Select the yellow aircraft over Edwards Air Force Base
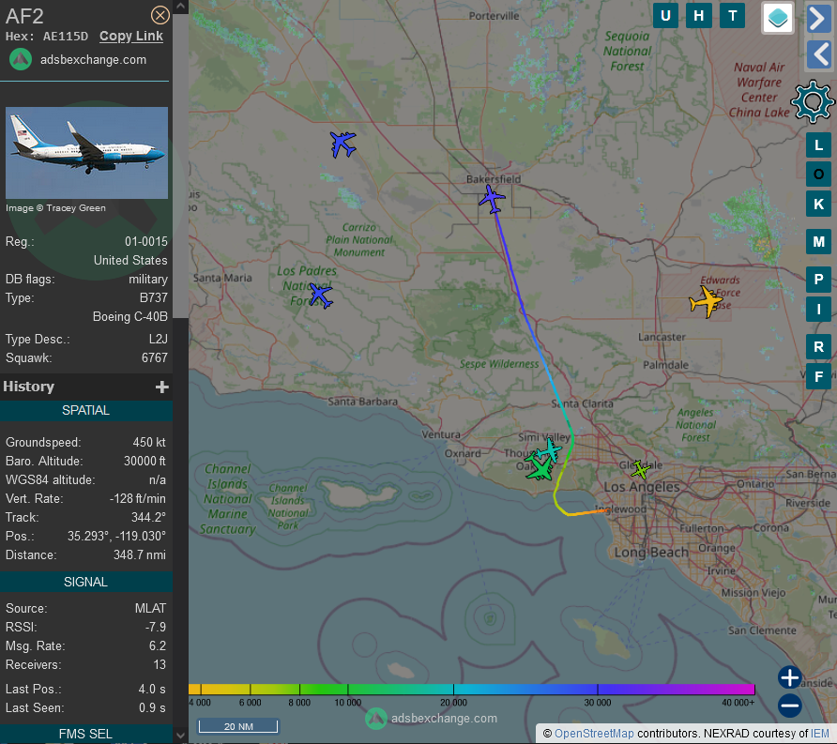Image resolution: width=837 pixels, height=744 pixels. pos(706,302)
